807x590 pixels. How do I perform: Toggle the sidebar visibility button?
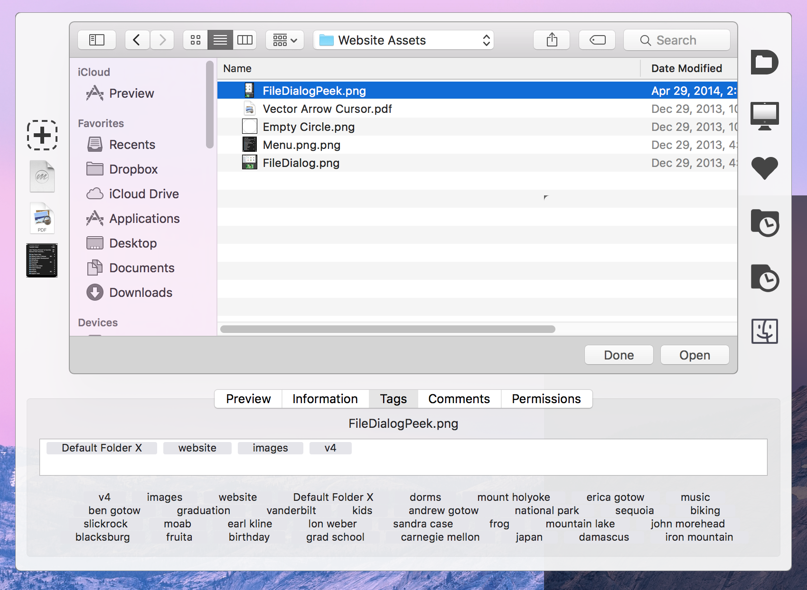pyautogui.click(x=97, y=40)
